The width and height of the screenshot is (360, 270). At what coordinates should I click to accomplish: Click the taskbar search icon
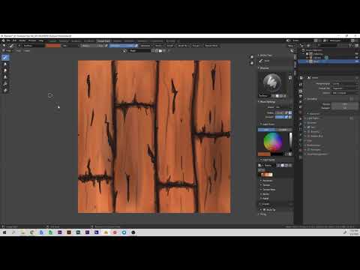pos(13,232)
